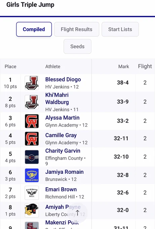155x229 pixels.
Task: Click Brunswick Track & Field team logo
Action: (32, 175)
